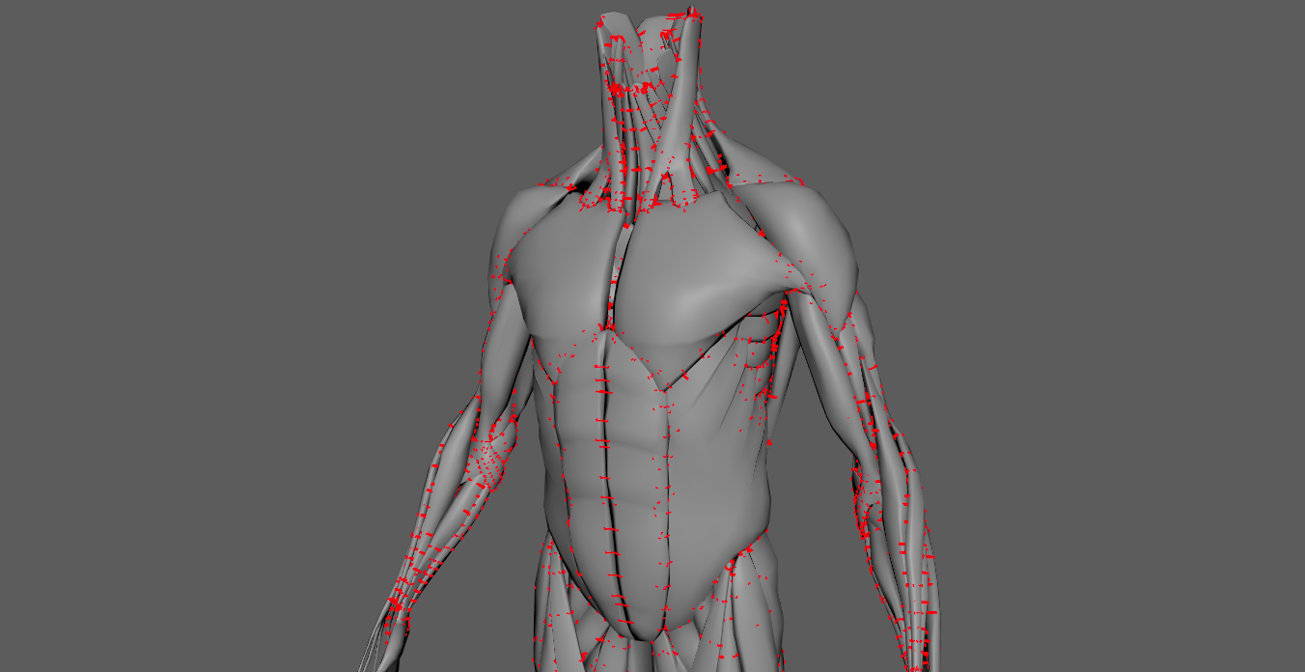
Task: Click the figure's right pectoral muscle
Action: (565, 280)
